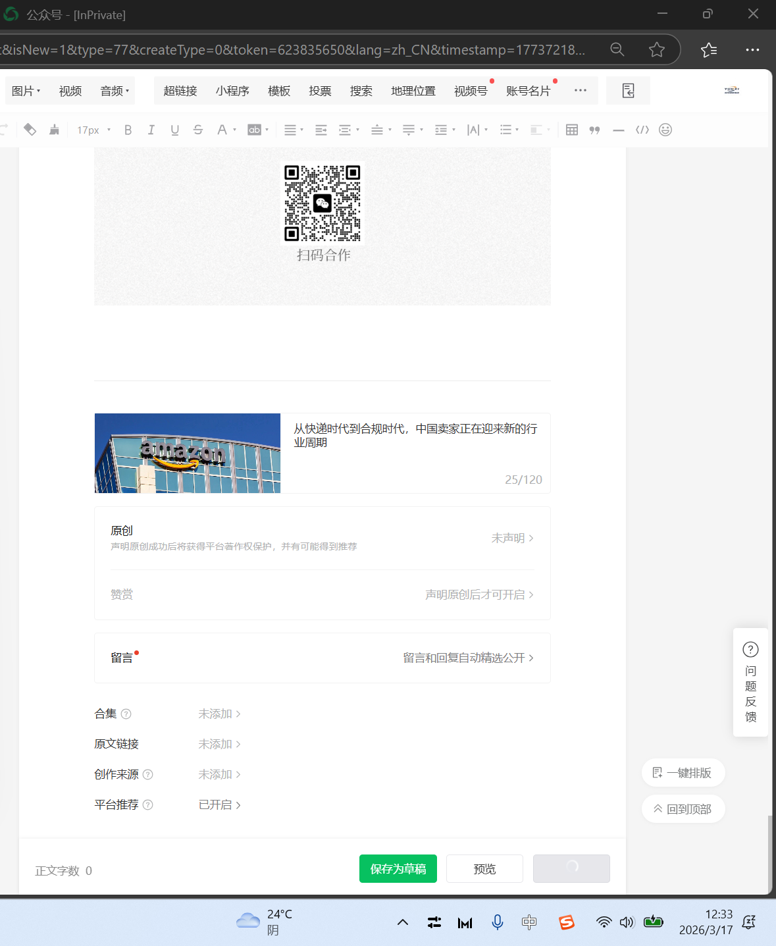Viewport: 776px width, 946px height.
Task: Toggle bold formatting
Action: click(x=128, y=130)
